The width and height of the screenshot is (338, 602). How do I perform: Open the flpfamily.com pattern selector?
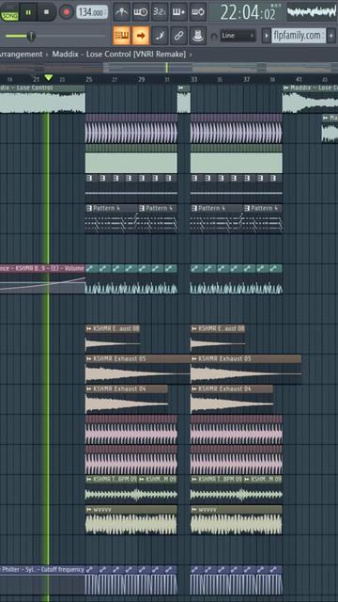coord(299,36)
